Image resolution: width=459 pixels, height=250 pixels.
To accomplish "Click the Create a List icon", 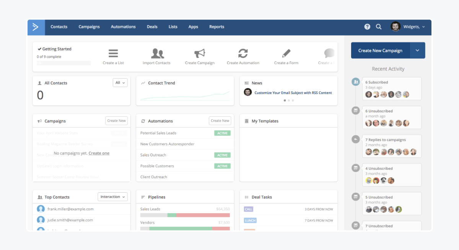I will click(x=113, y=53).
